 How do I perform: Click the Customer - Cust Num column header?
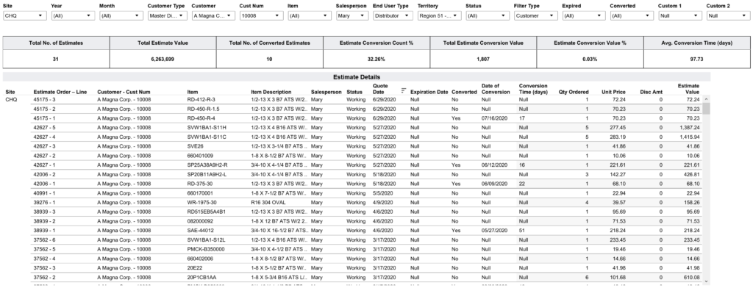click(x=124, y=92)
